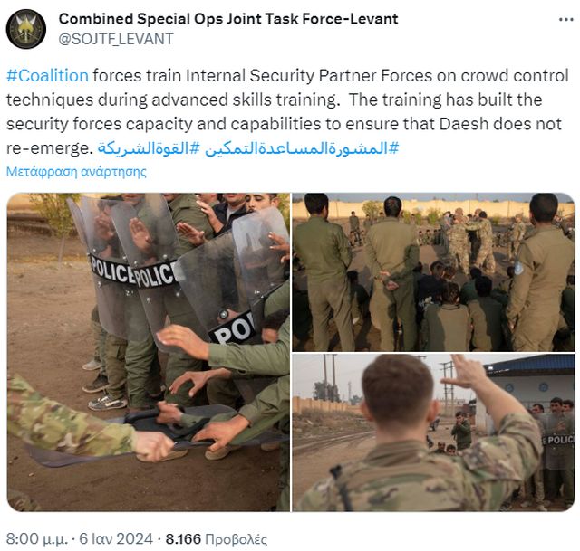This screenshot has width=580, height=551.
Task: Open the riot shields POLICE photo
Action: 149,352
